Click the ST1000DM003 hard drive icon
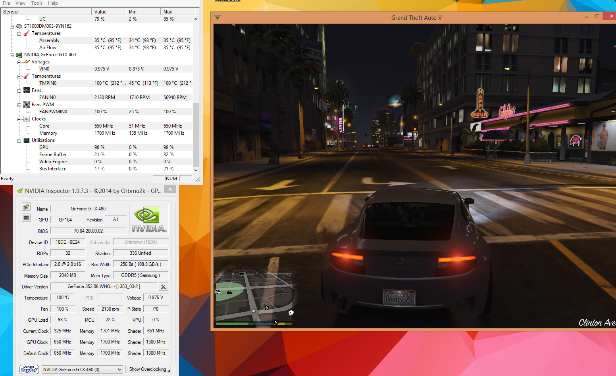 tap(19, 26)
